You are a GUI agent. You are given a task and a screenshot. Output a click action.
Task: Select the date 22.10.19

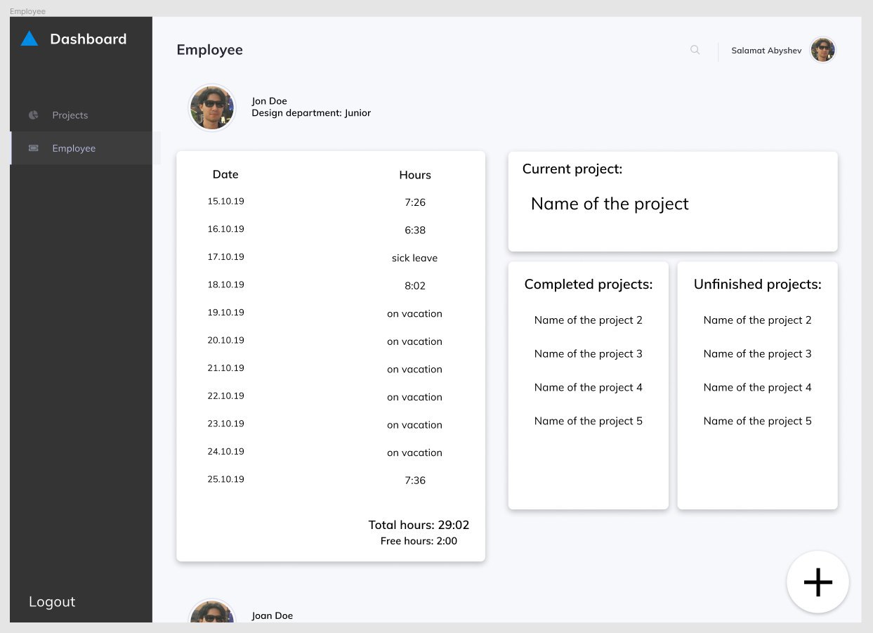[226, 396]
